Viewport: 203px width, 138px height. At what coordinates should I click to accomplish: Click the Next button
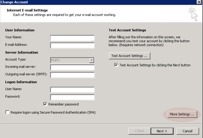click(x=162, y=131)
